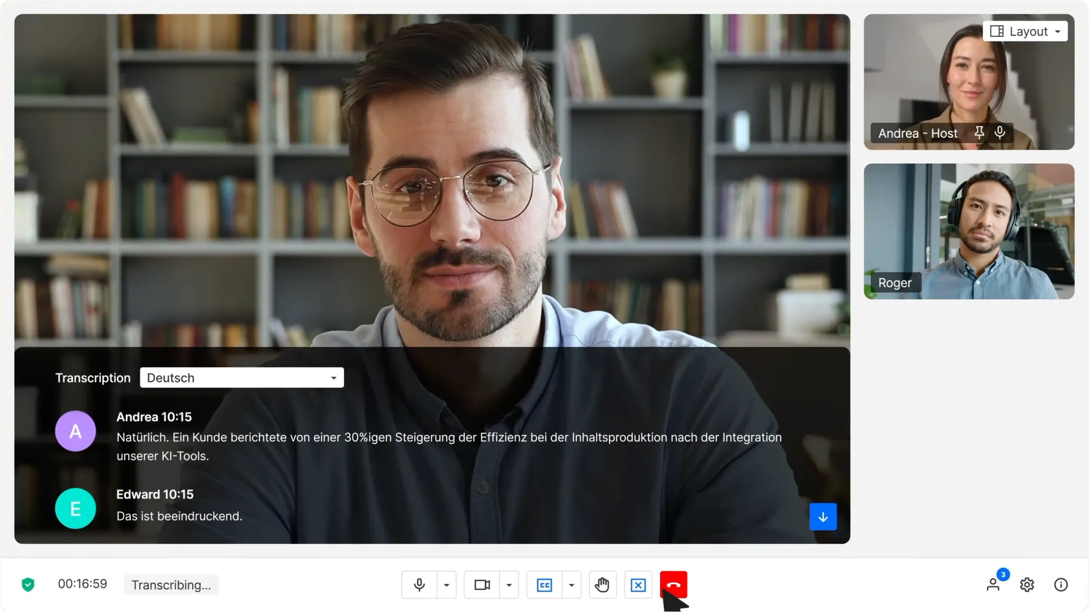Raise hand using the hand icon

click(602, 585)
